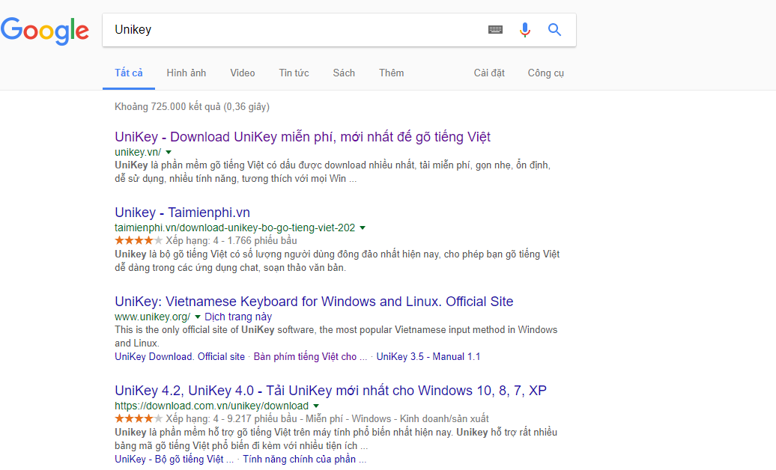Click https://download.com.vn/unikey/download URL text

(212, 406)
